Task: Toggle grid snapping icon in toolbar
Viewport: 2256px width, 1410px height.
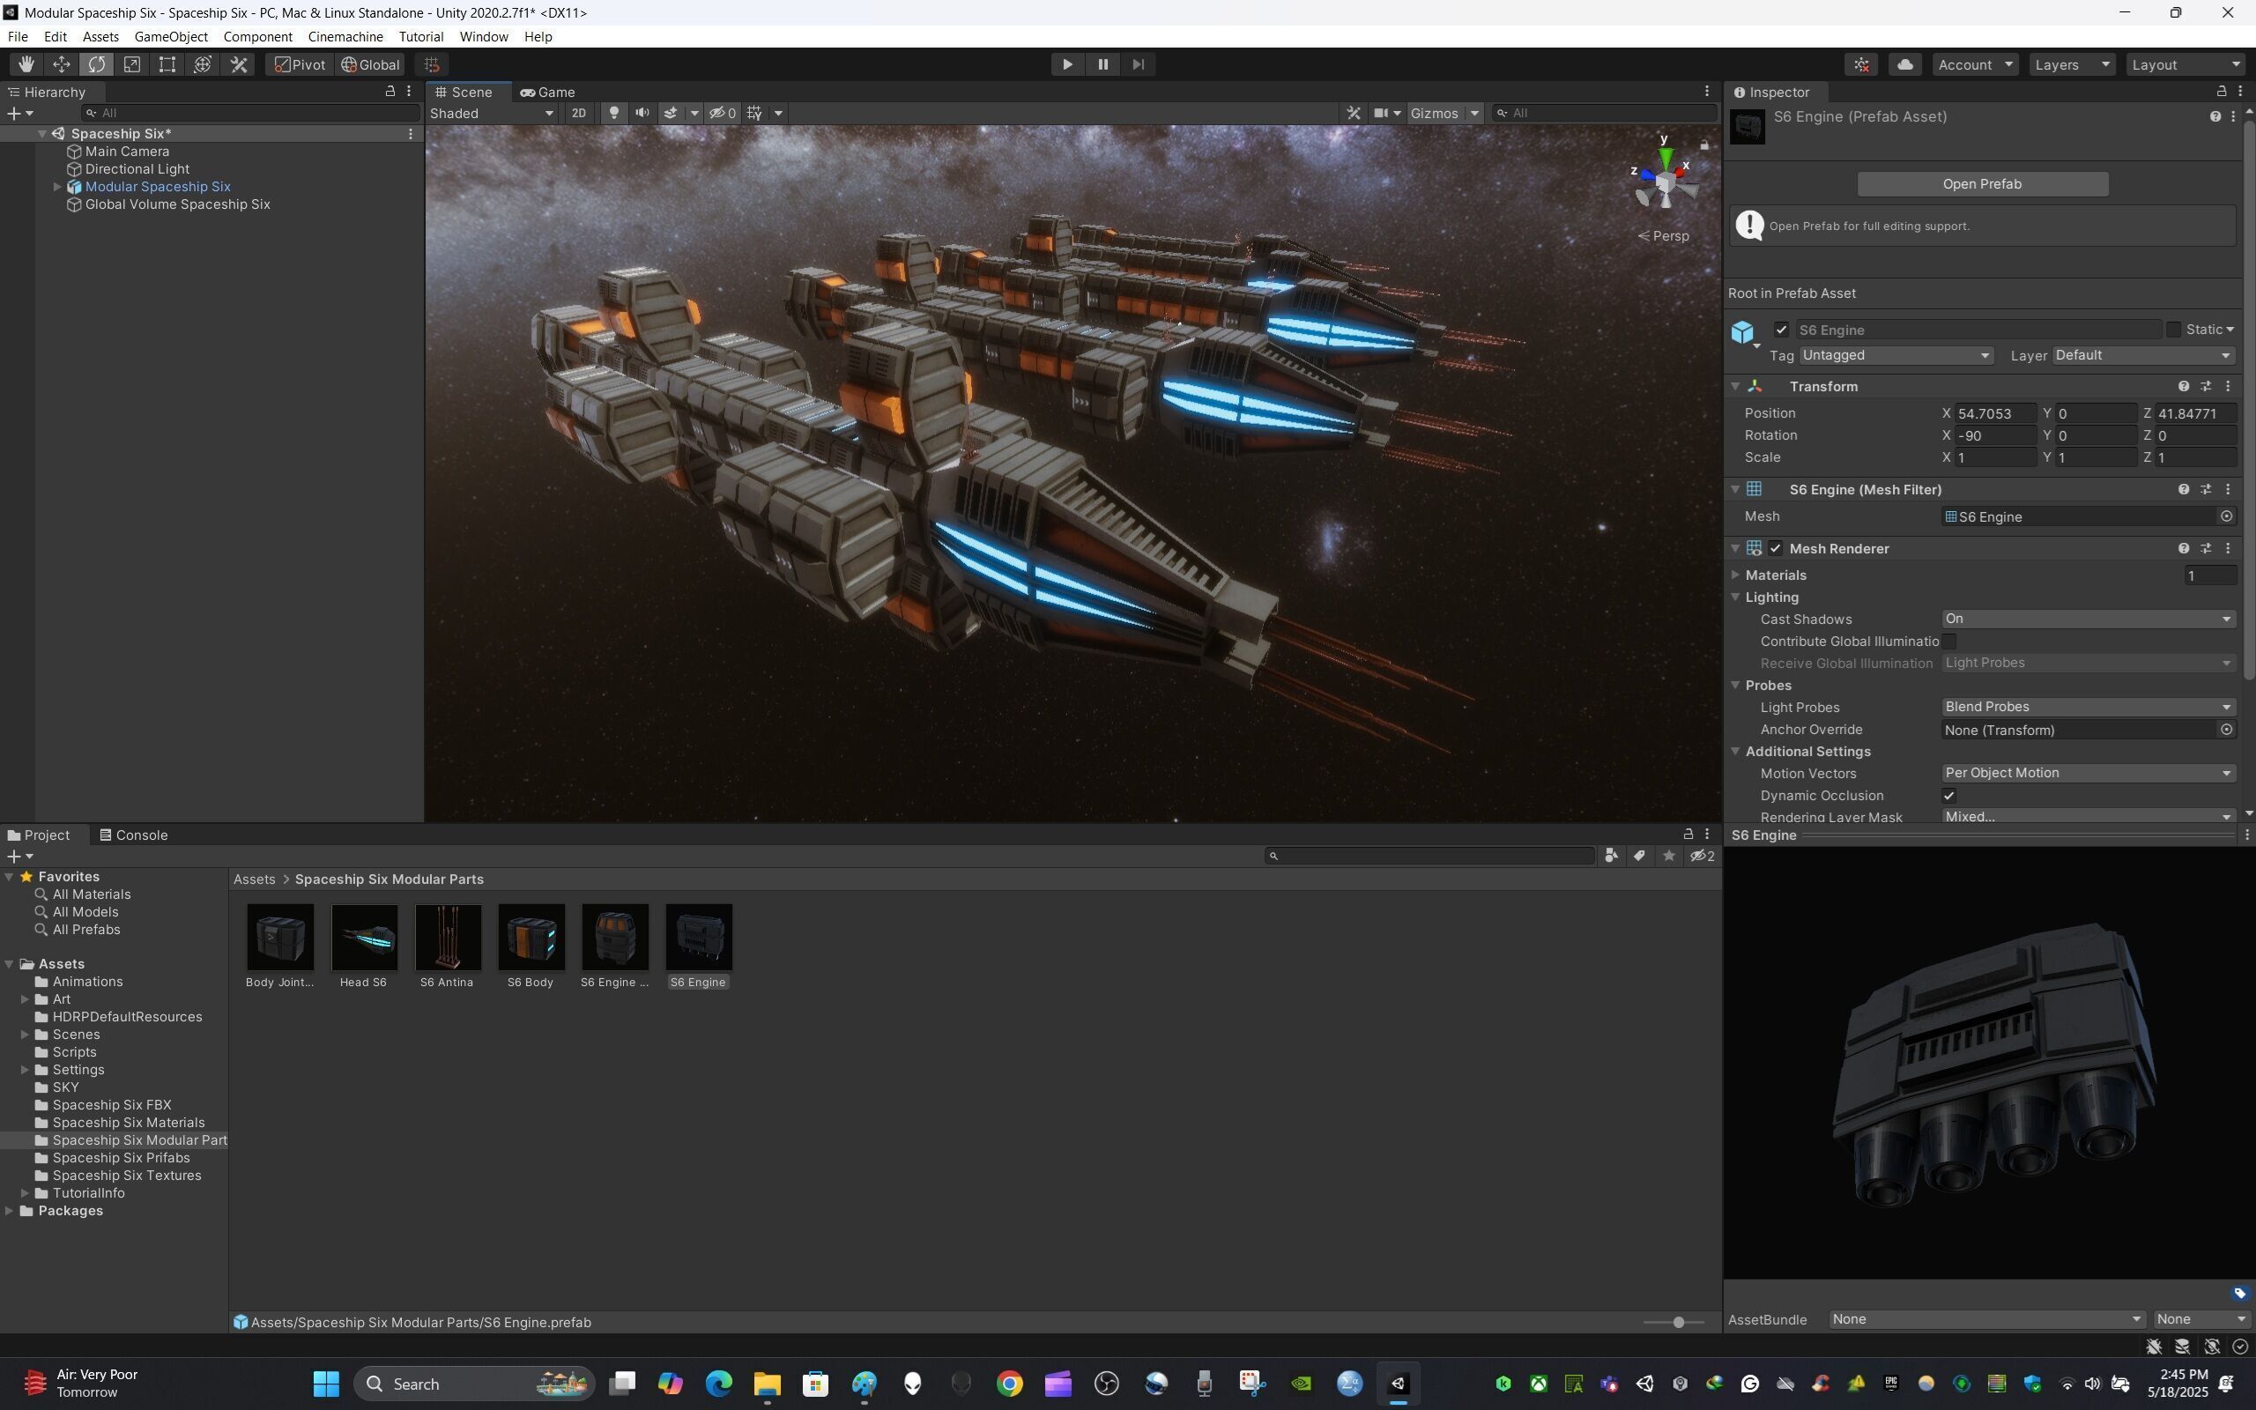Action: click(432, 64)
